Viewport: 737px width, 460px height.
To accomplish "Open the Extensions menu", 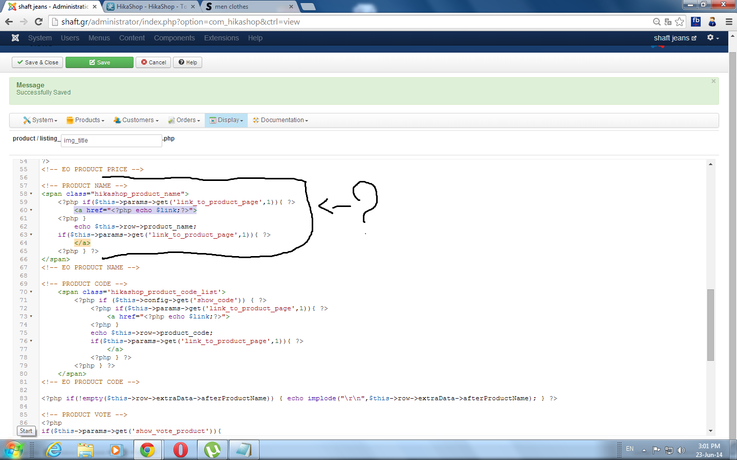I will [222, 38].
